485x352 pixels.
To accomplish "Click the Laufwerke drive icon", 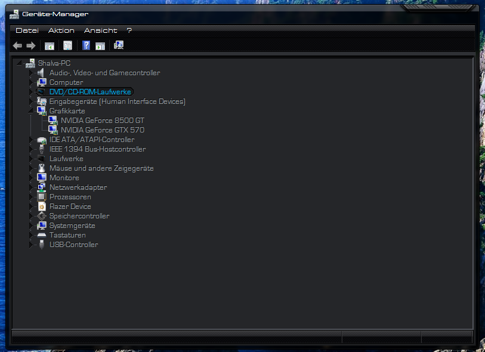I will (x=41, y=159).
